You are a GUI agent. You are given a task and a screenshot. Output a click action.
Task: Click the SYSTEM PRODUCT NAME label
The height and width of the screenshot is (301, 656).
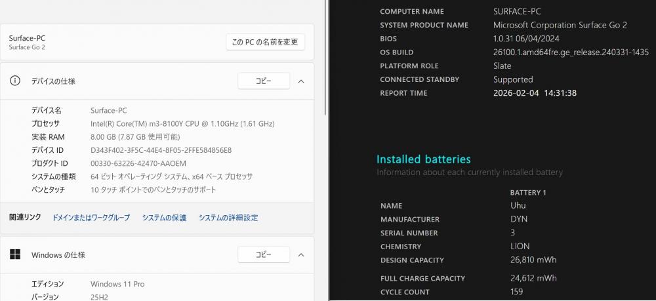pos(424,25)
